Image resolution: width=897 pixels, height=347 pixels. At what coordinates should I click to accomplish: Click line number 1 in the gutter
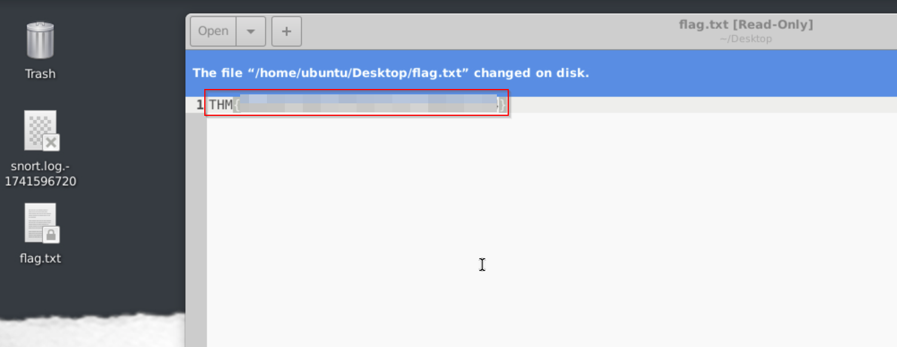[x=200, y=105]
